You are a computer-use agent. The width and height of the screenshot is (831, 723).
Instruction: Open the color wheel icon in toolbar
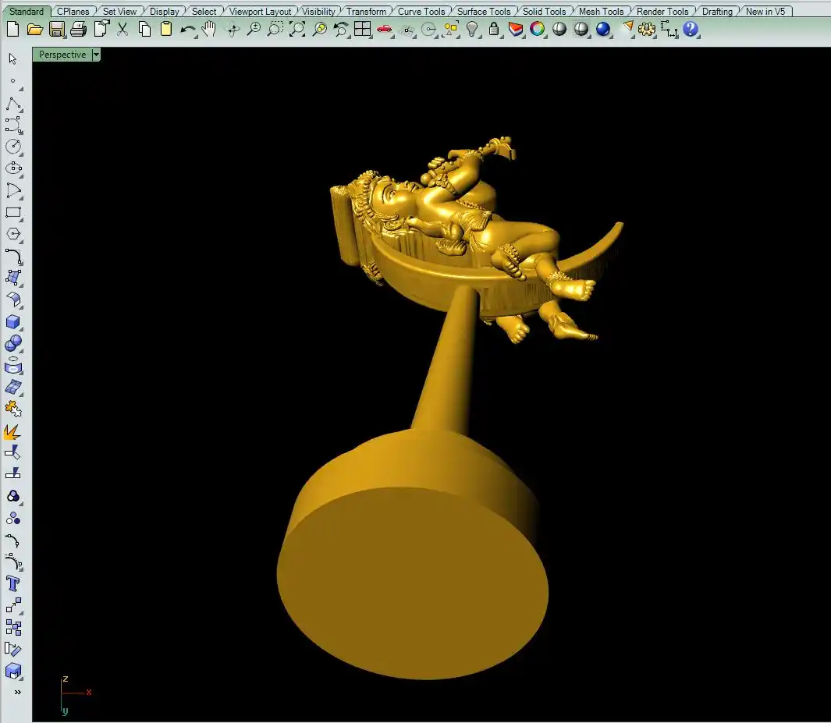click(x=538, y=30)
